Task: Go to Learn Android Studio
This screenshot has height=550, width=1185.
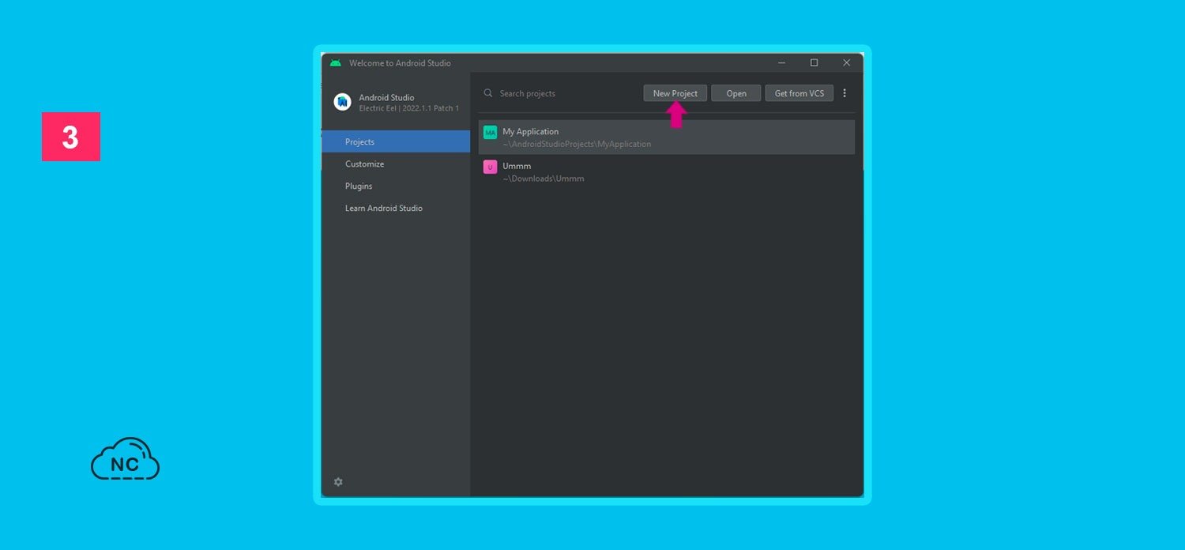Action: [x=396, y=208]
